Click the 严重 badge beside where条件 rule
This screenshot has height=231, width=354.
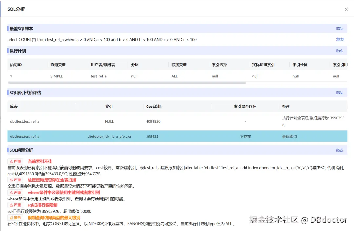(x=15, y=193)
